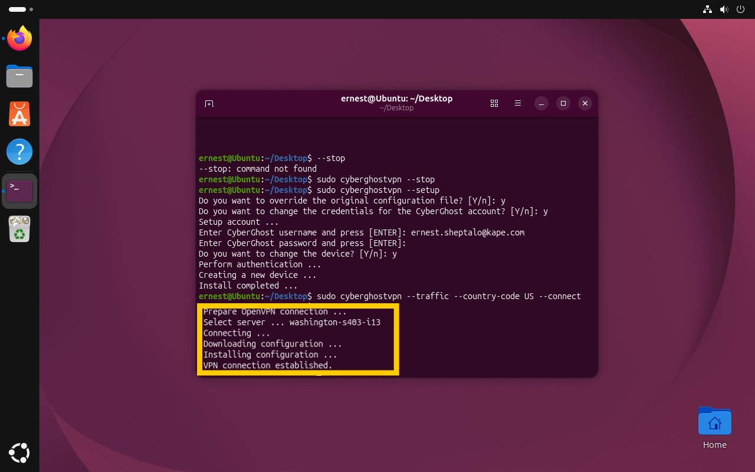Click the 'Setup account ...' line
Screen dimensions: 755x472
tap(239, 222)
